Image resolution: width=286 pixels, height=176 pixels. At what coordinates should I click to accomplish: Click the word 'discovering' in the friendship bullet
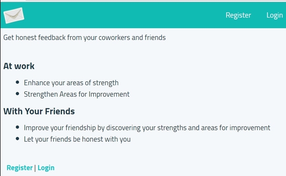pyautogui.click(x=123, y=128)
